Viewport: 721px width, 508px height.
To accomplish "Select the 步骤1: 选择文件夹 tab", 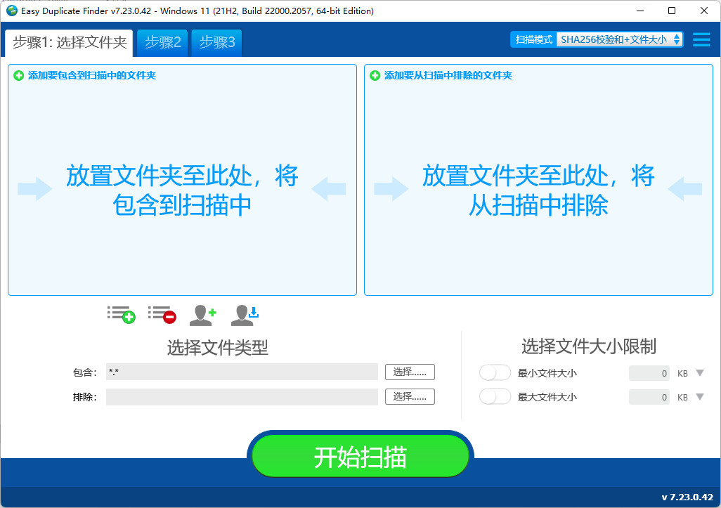I will [70, 43].
